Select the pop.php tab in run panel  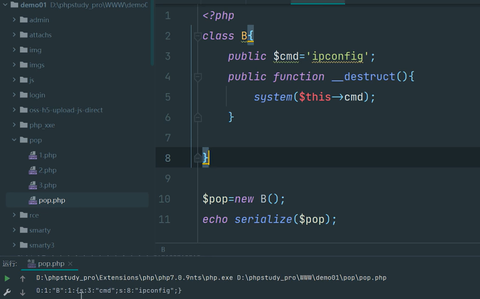point(50,264)
